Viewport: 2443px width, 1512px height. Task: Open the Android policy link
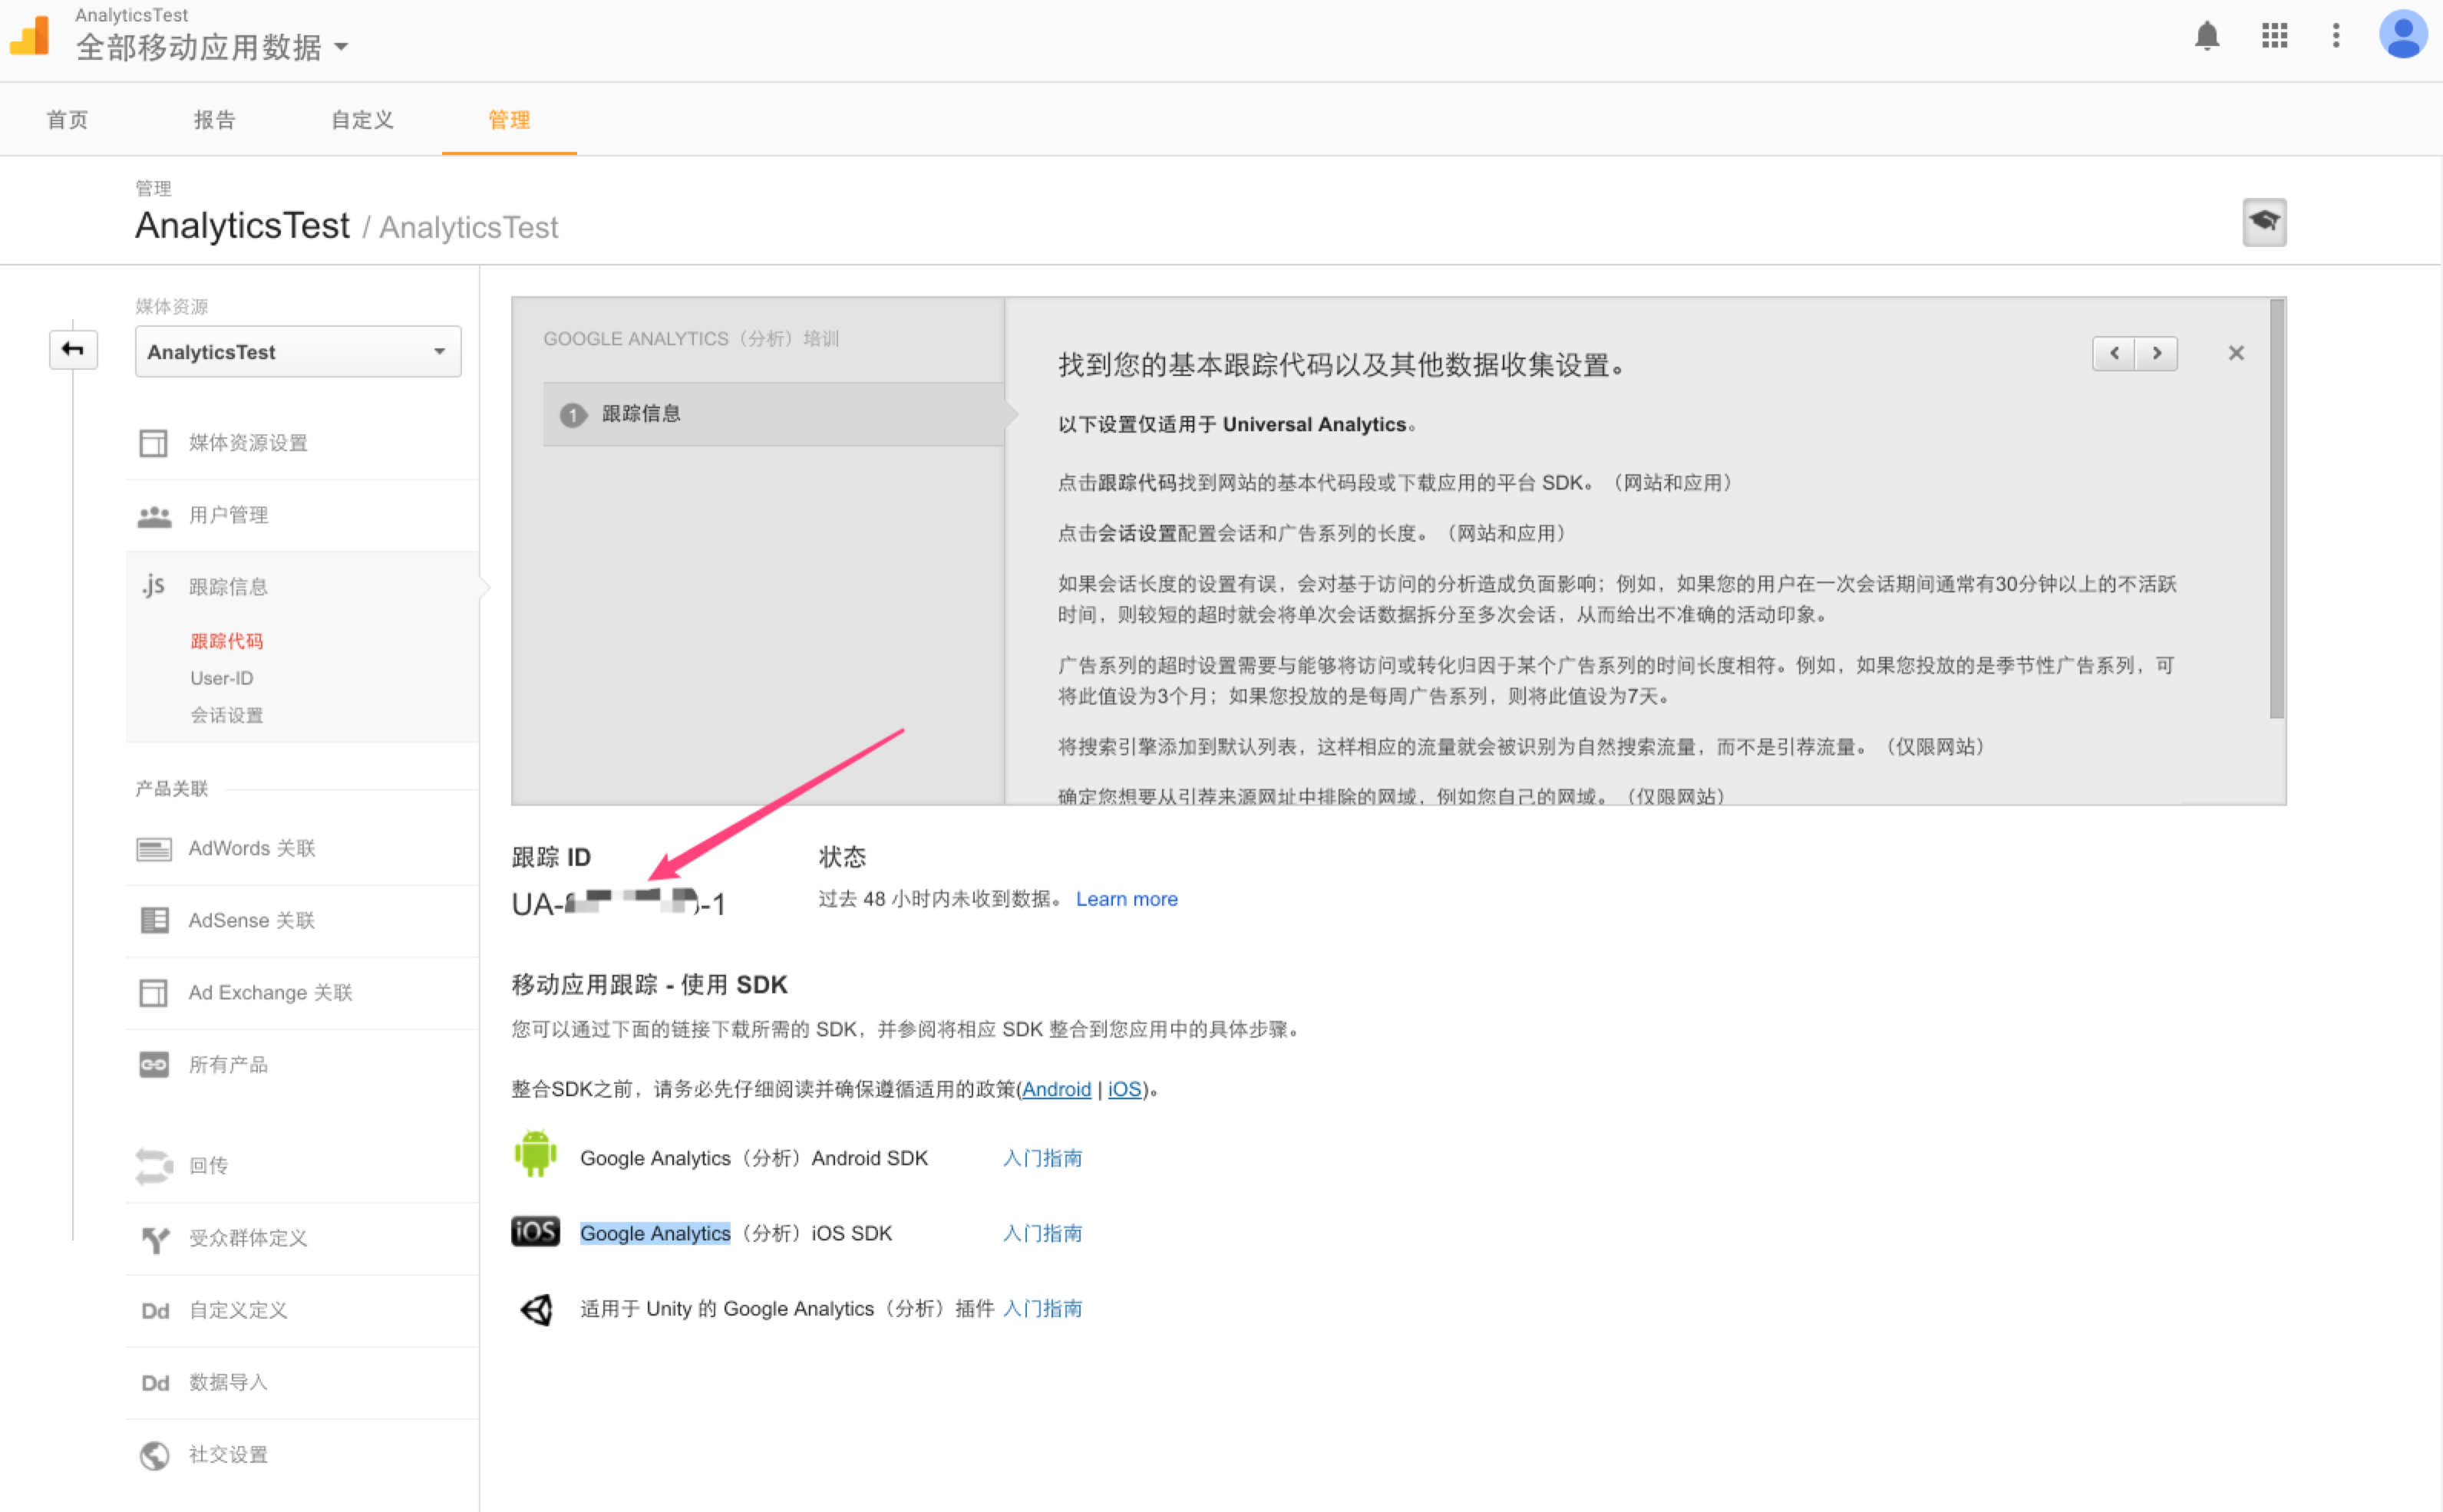point(1055,1090)
